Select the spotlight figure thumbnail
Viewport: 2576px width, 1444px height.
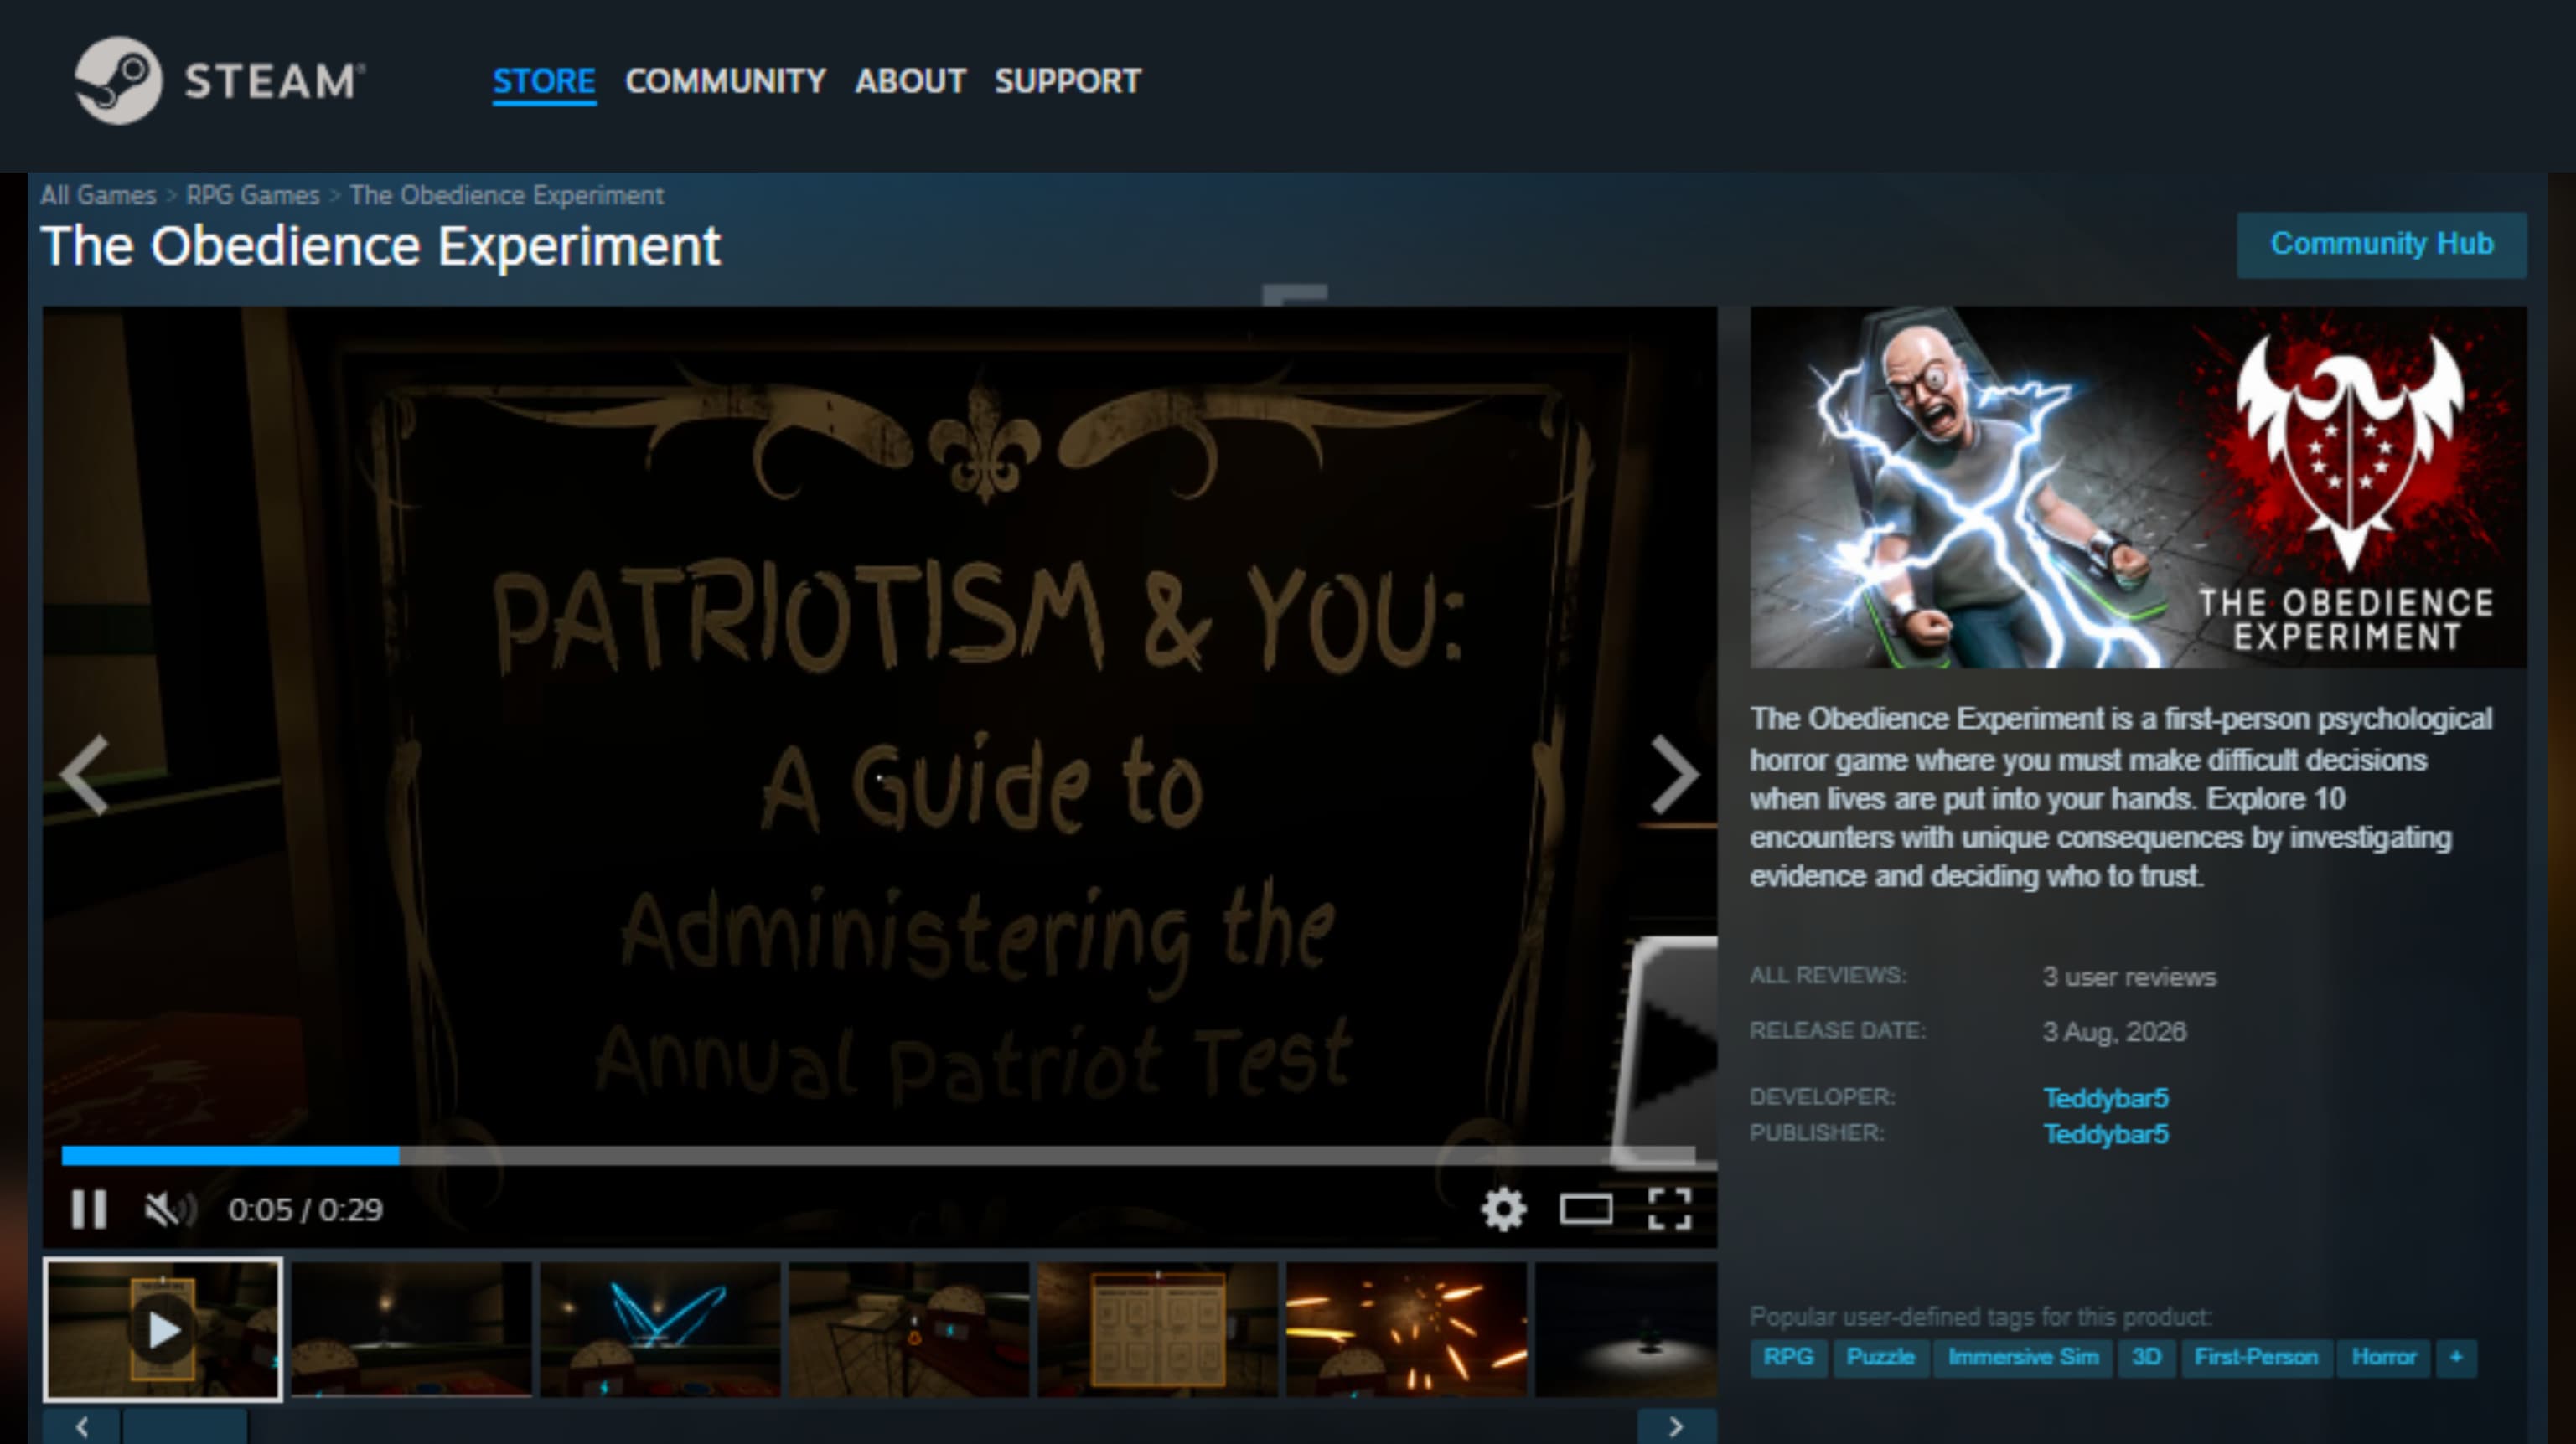point(1626,1329)
